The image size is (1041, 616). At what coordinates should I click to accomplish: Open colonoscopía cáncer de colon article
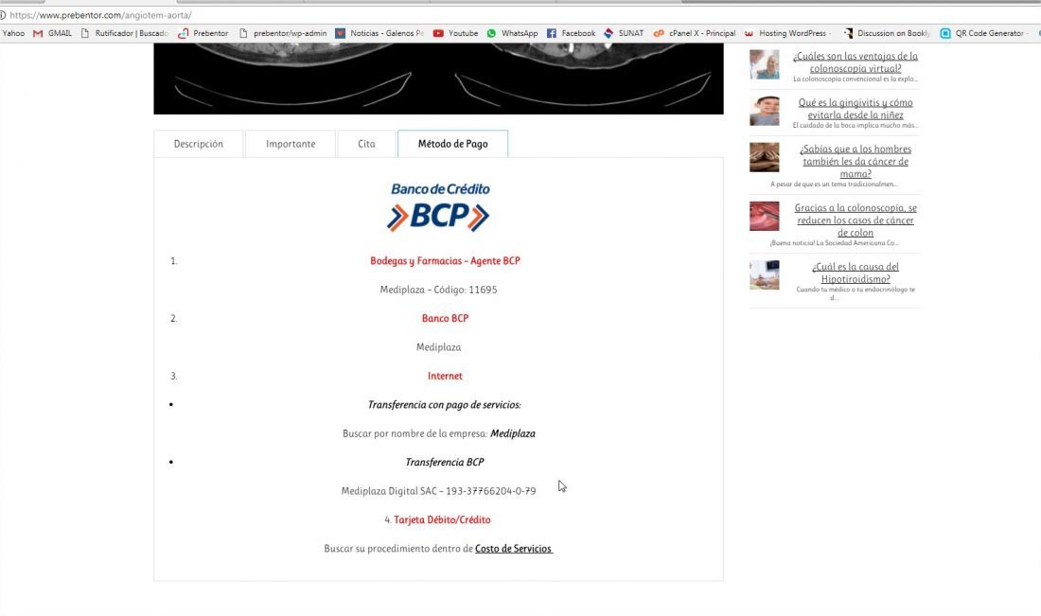(856, 220)
